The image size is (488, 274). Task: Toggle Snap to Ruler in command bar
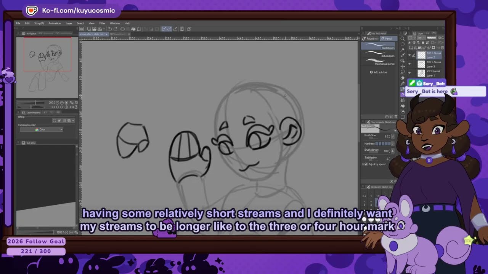coord(164,29)
